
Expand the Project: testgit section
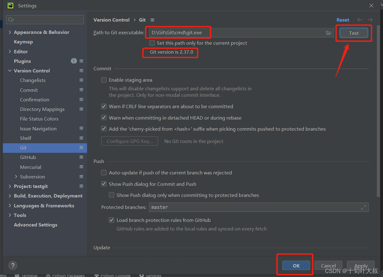point(10,186)
